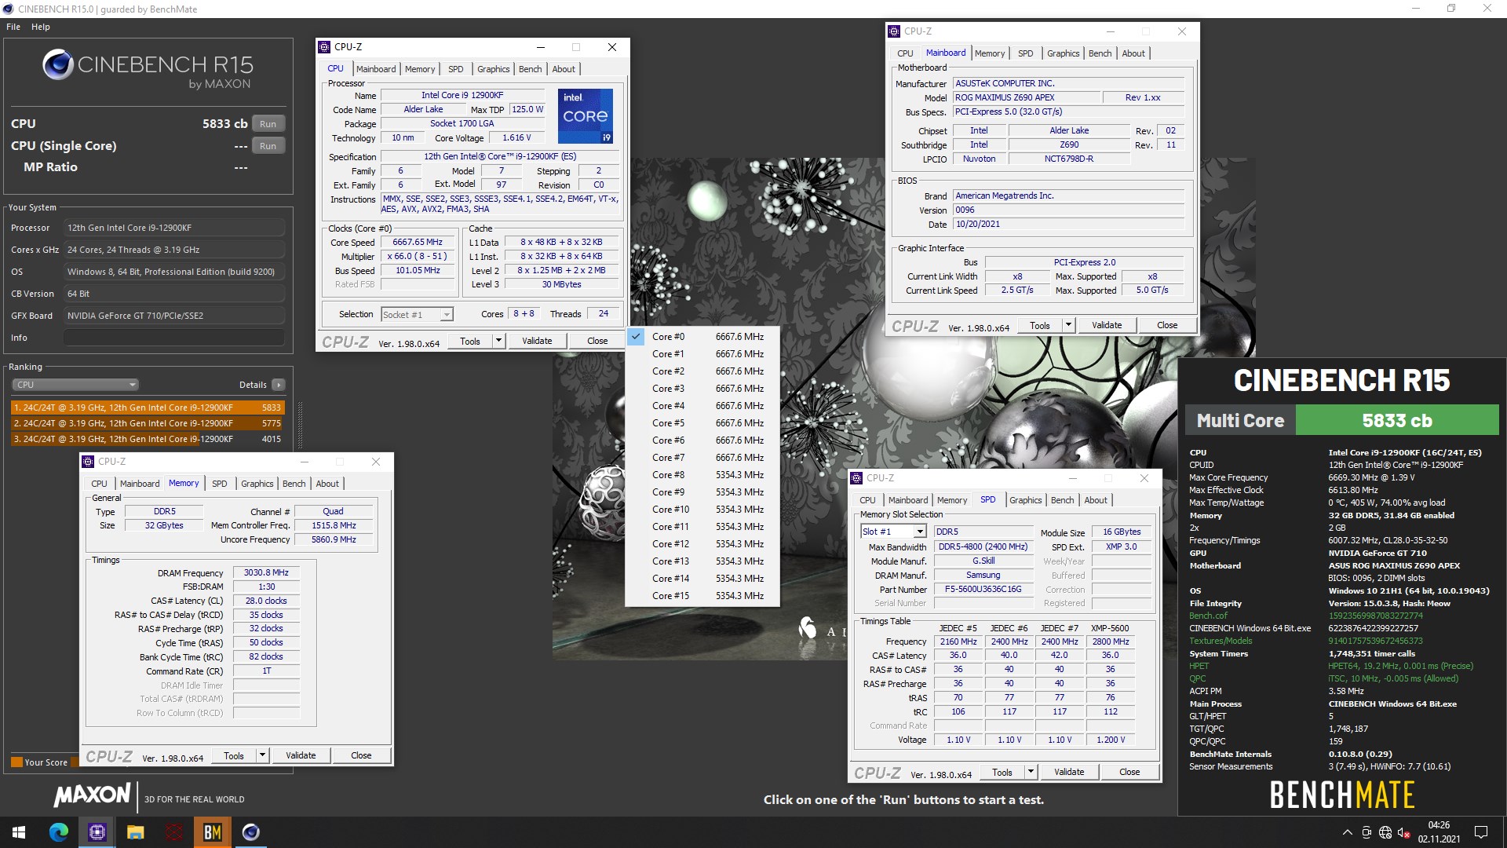The width and height of the screenshot is (1507, 848).
Task: Open Mainboard tab in the CPU tab window
Action: [376, 69]
